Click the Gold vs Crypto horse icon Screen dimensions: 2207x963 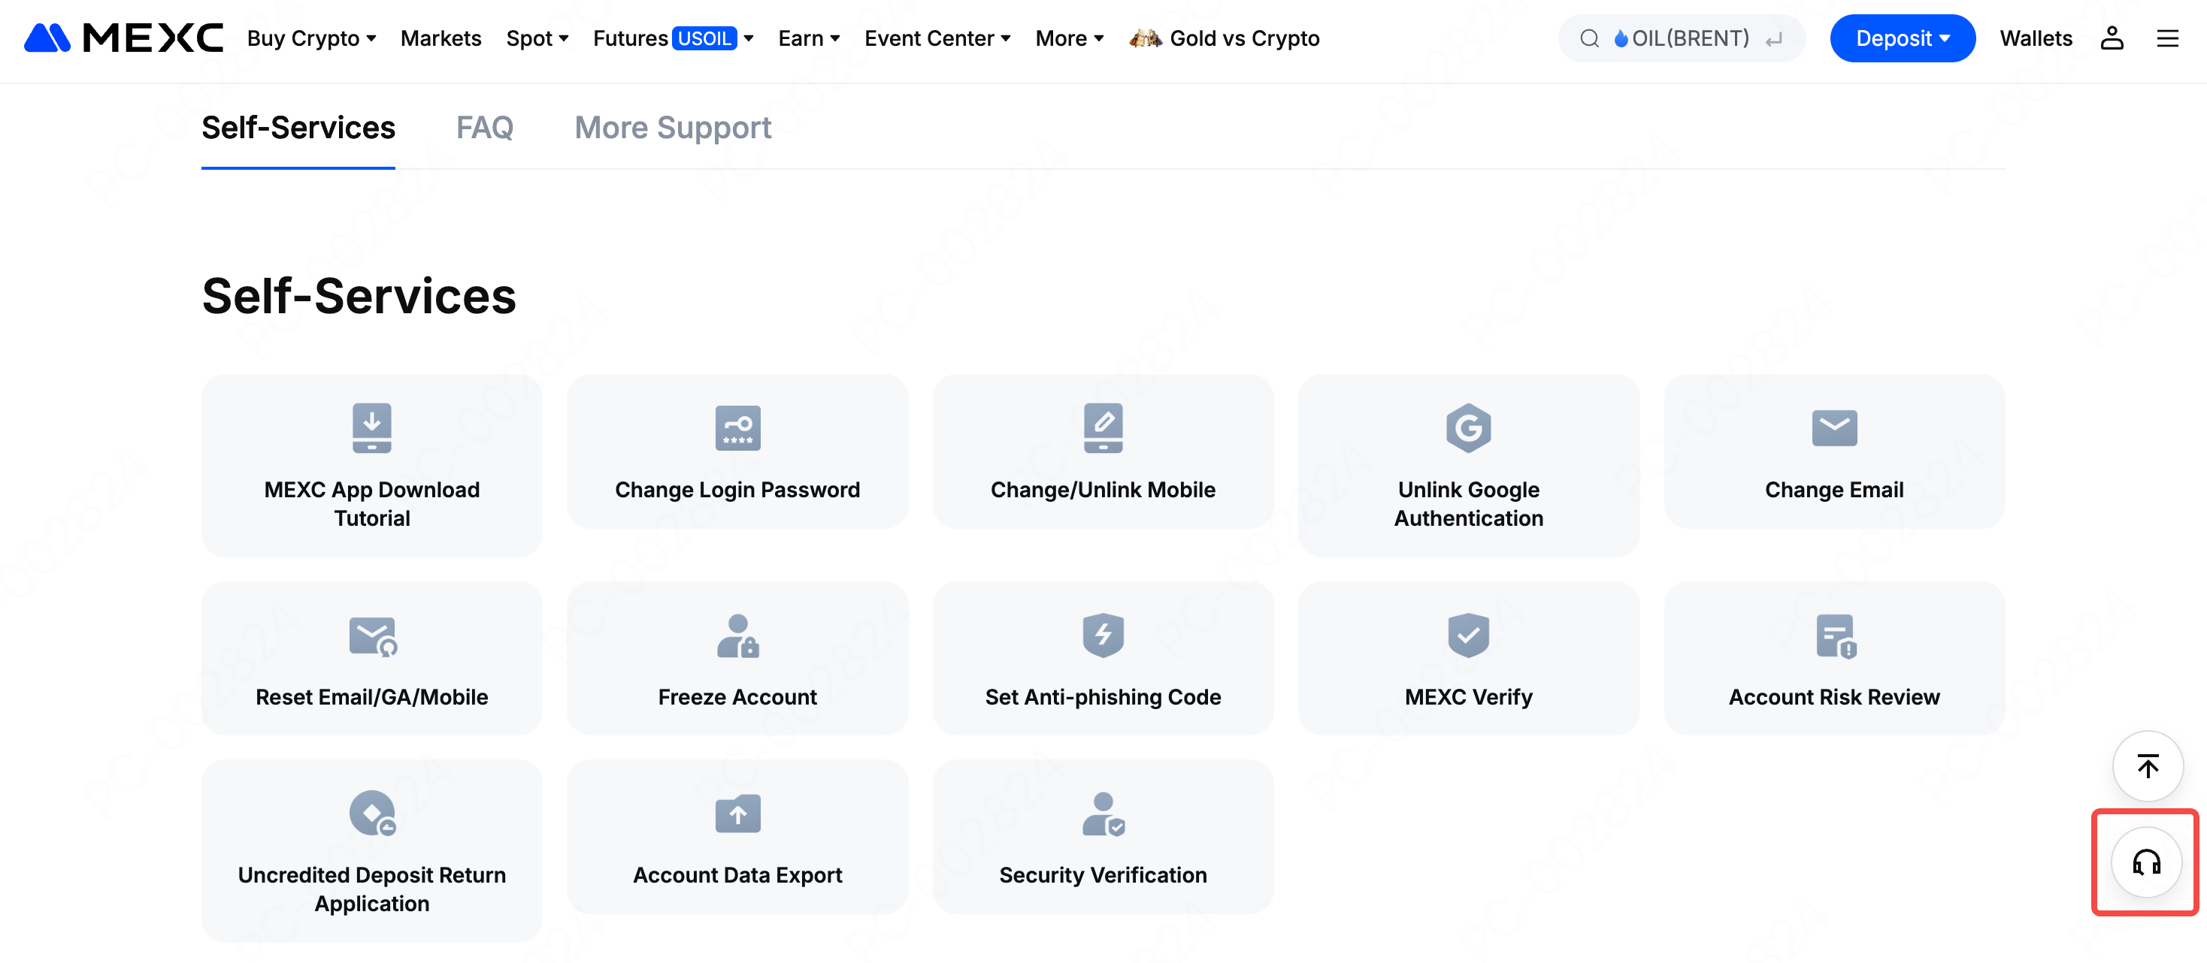point(1146,38)
